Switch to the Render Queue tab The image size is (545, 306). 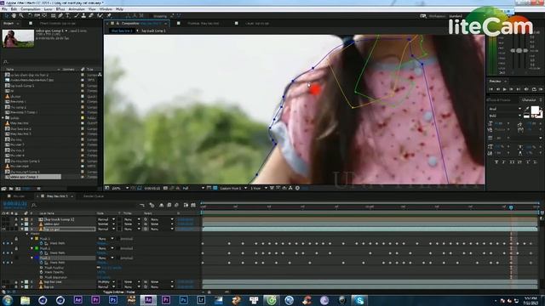pyautogui.click(x=93, y=196)
